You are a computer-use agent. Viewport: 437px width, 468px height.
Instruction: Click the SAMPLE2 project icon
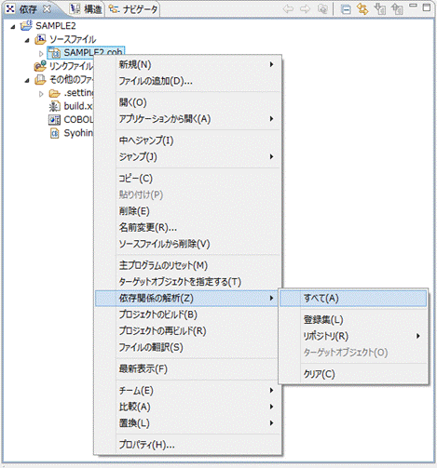(x=26, y=25)
